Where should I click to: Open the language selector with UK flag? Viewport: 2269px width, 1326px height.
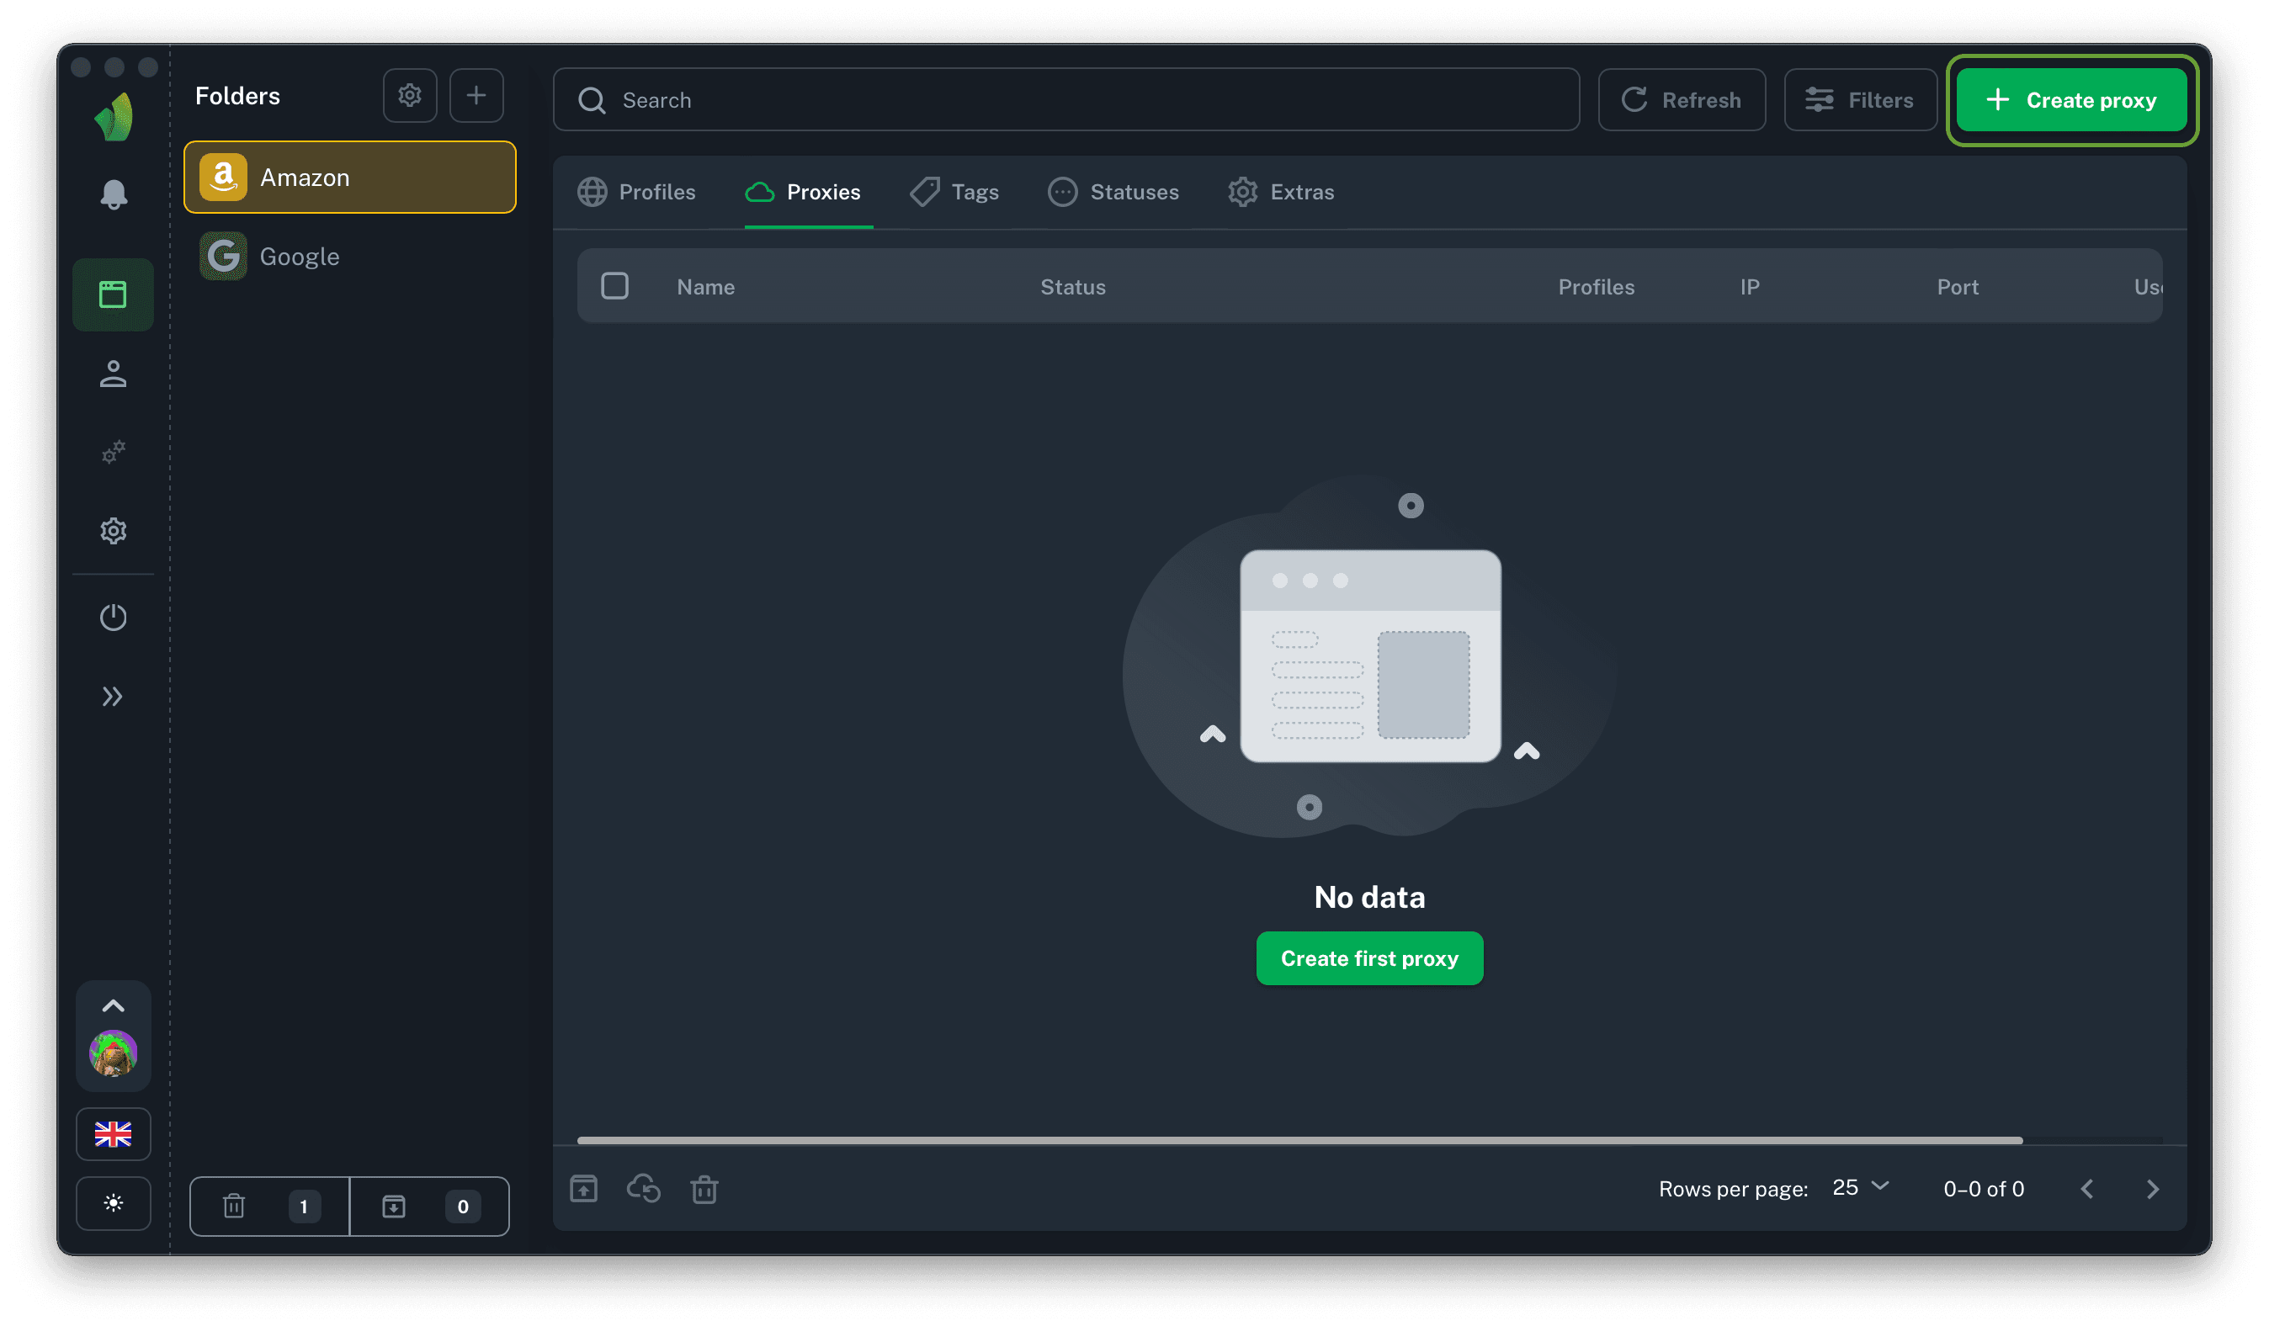click(x=114, y=1134)
